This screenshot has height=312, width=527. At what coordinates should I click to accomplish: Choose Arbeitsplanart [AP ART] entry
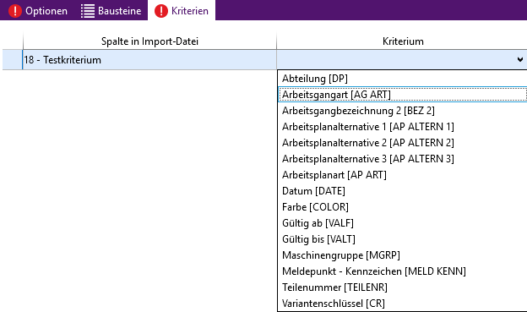pos(402,175)
